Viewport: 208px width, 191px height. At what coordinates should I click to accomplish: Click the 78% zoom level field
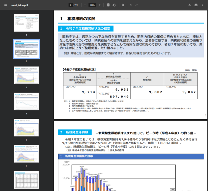point(92,5)
